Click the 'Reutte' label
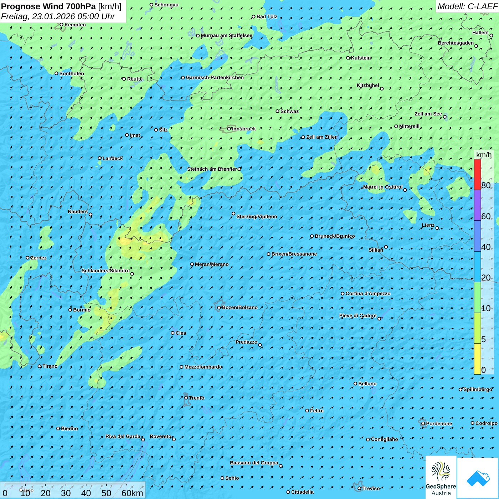499x499 pixels. [x=135, y=79]
